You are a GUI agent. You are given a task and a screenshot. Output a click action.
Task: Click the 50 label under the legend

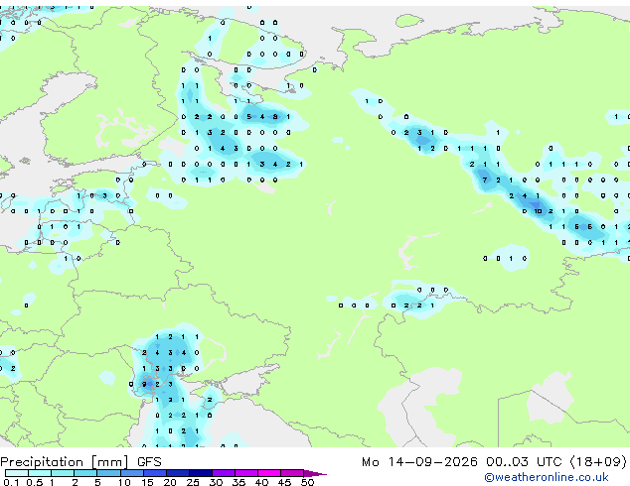tap(307, 482)
